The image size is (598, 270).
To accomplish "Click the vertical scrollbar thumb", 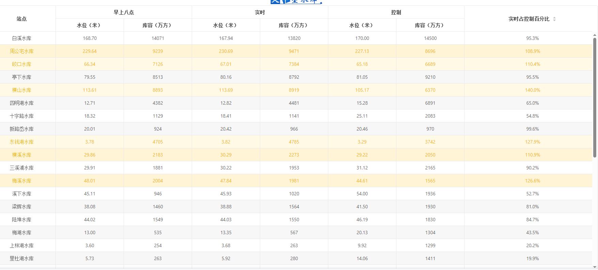I will click(x=595, y=97).
